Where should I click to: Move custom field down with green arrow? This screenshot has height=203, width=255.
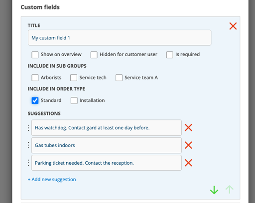(214, 190)
